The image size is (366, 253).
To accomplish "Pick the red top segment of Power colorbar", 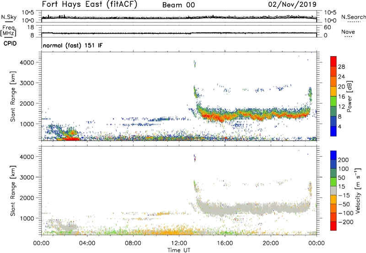I will click(334, 61).
